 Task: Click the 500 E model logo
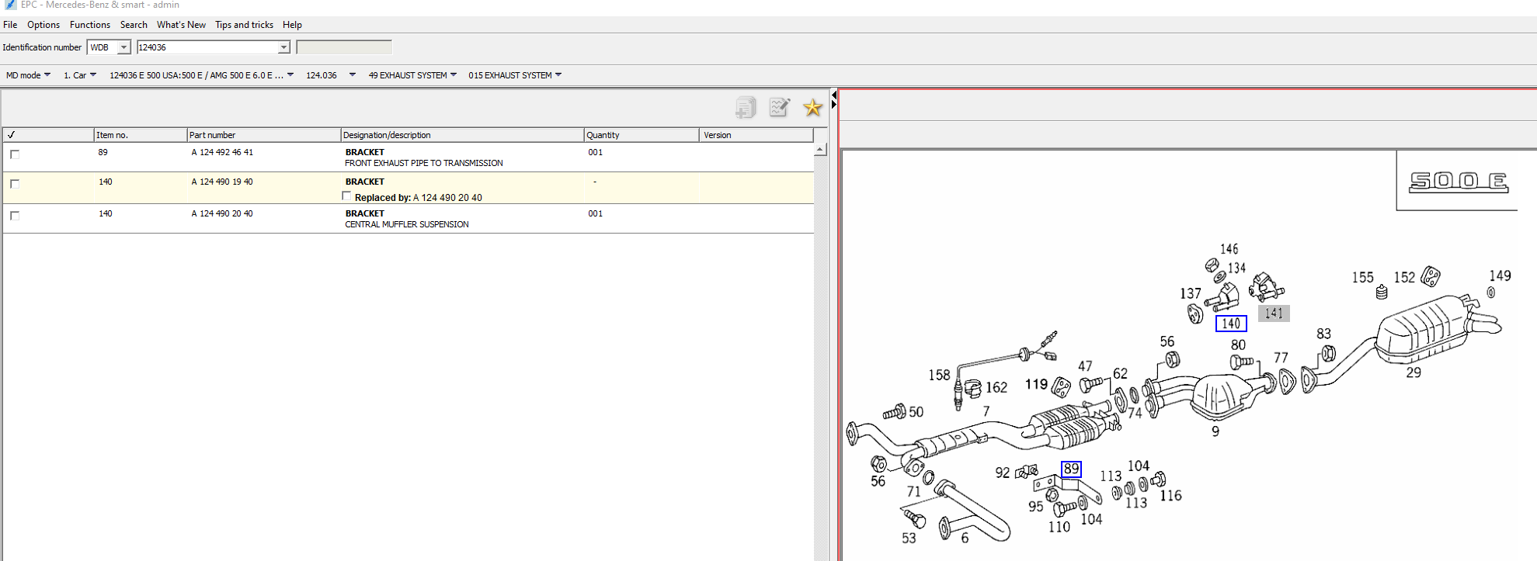pyautogui.click(x=1459, y=182)
